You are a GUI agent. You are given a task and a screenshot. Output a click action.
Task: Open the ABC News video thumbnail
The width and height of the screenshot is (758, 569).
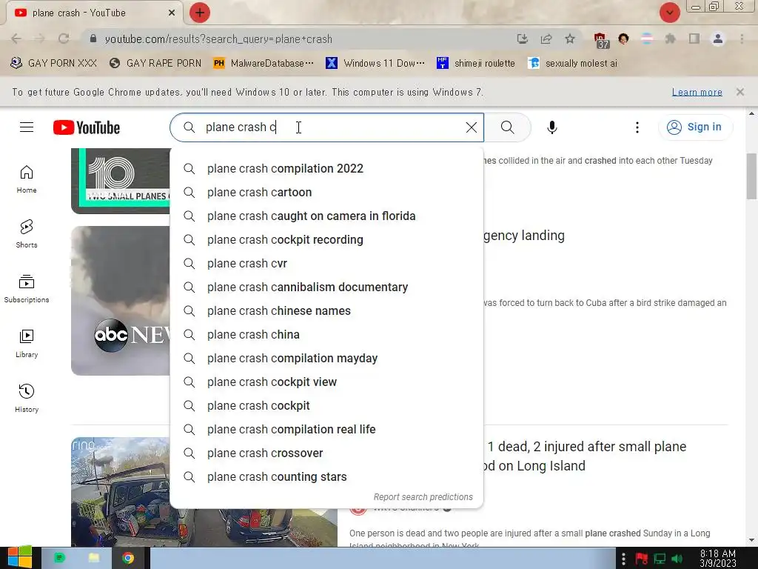121,301
